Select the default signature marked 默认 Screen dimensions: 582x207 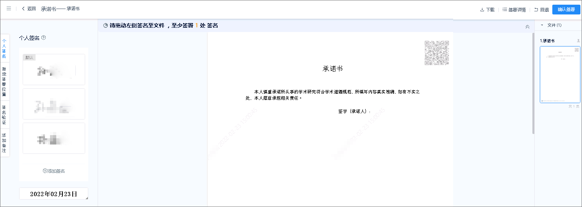[54, 70]
